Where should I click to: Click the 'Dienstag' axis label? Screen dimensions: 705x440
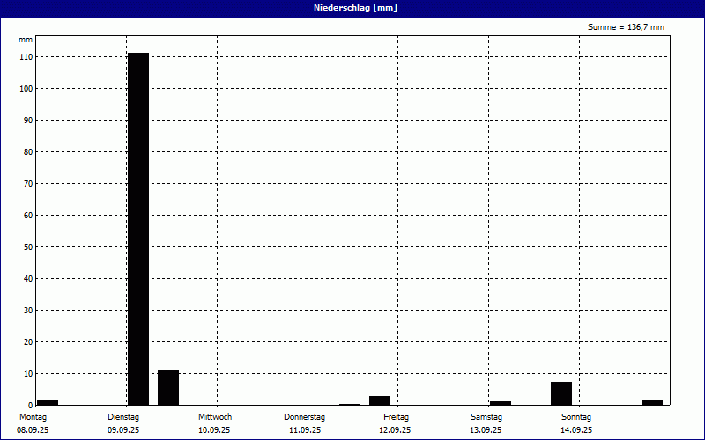point(123,417)
